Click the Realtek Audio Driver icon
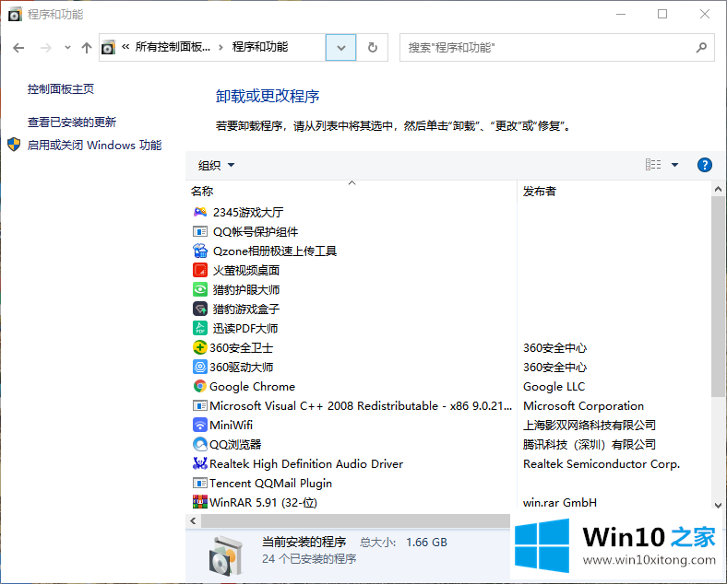Viewport: 727px width, 584px height. click(x=200, y=463)
